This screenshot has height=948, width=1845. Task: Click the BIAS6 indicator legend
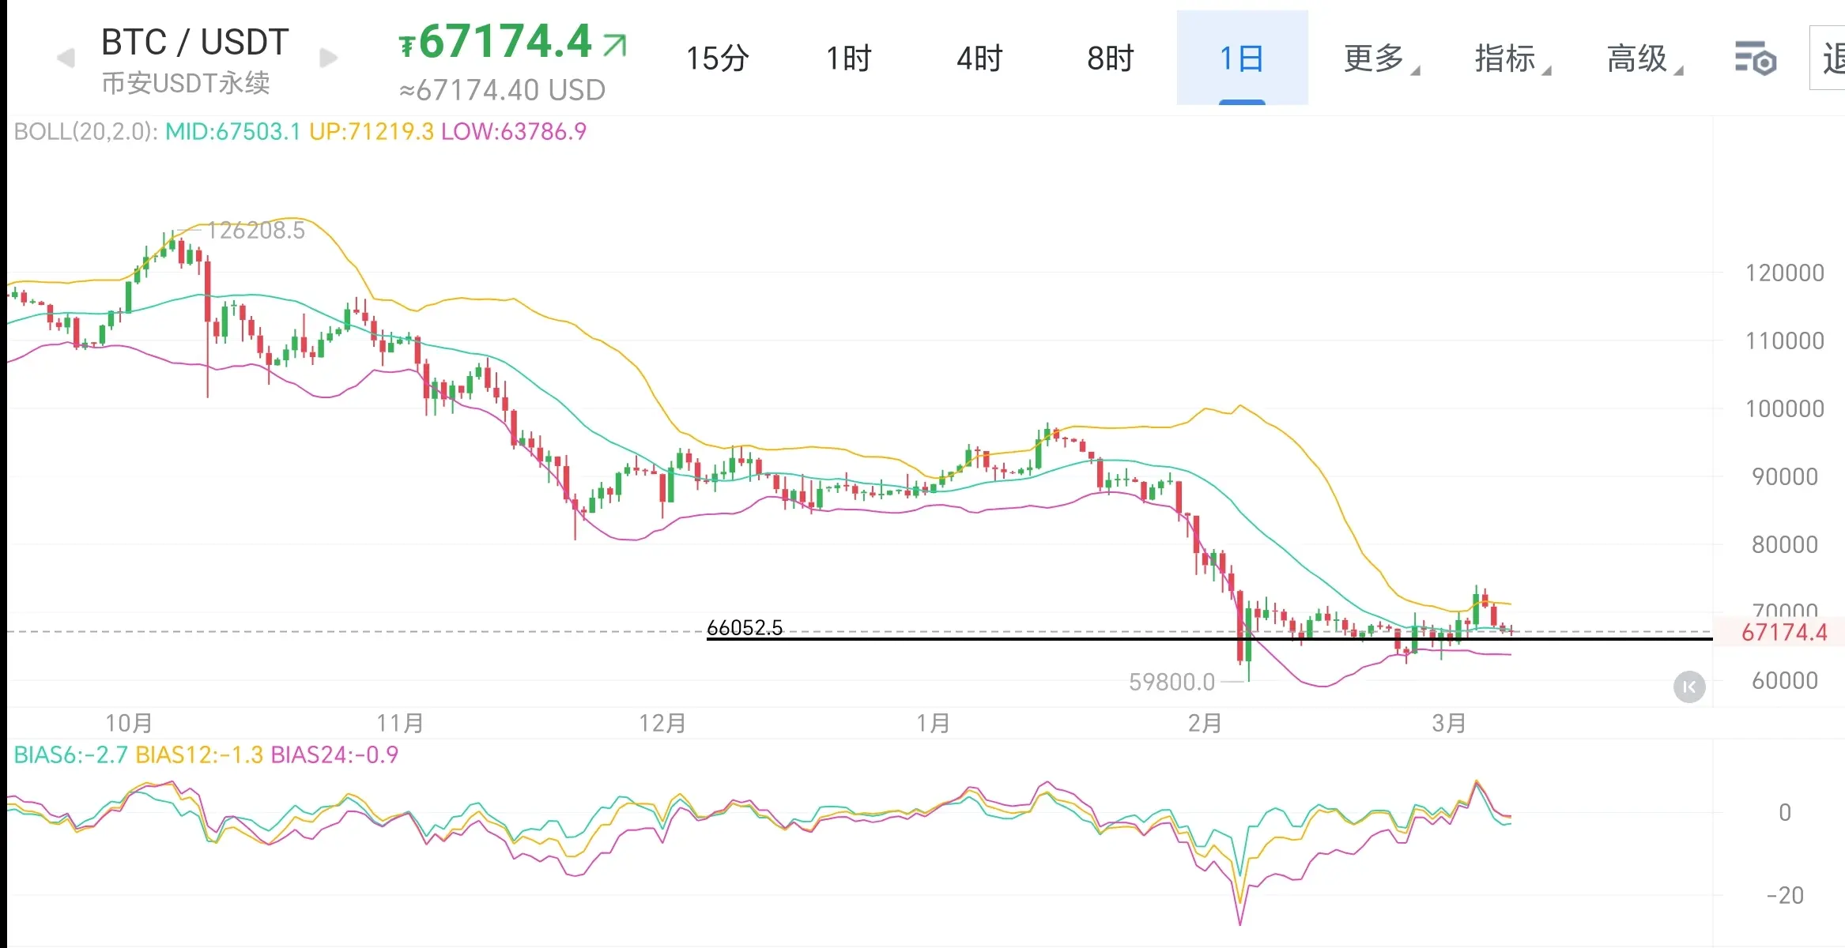coord(70,755)
